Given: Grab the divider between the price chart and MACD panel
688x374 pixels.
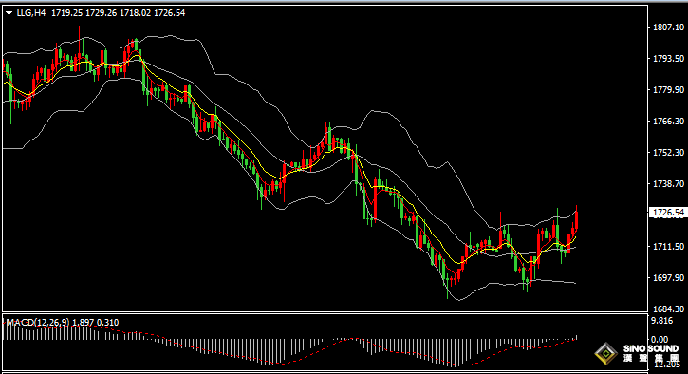Looking at the screenshot, I should pos(325,312).
